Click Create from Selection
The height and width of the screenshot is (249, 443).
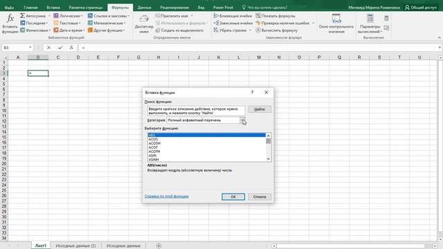[x=179, y=30]
